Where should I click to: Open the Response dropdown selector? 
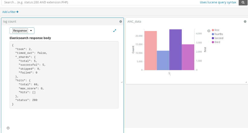(22, 31)
